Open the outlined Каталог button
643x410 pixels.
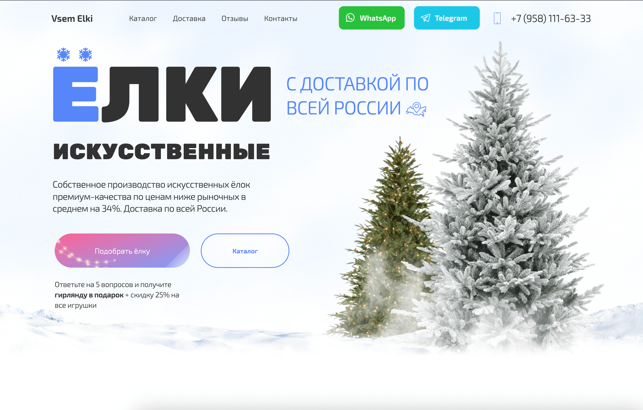(x=245, y=251)
